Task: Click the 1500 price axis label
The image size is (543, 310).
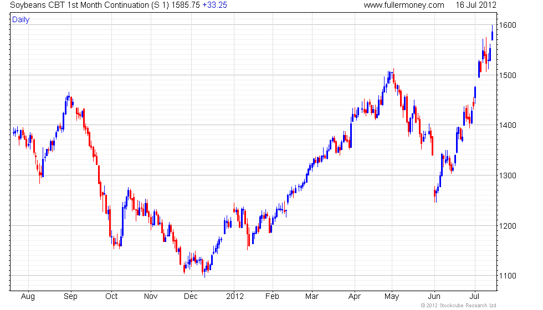Action: [508, 75]
